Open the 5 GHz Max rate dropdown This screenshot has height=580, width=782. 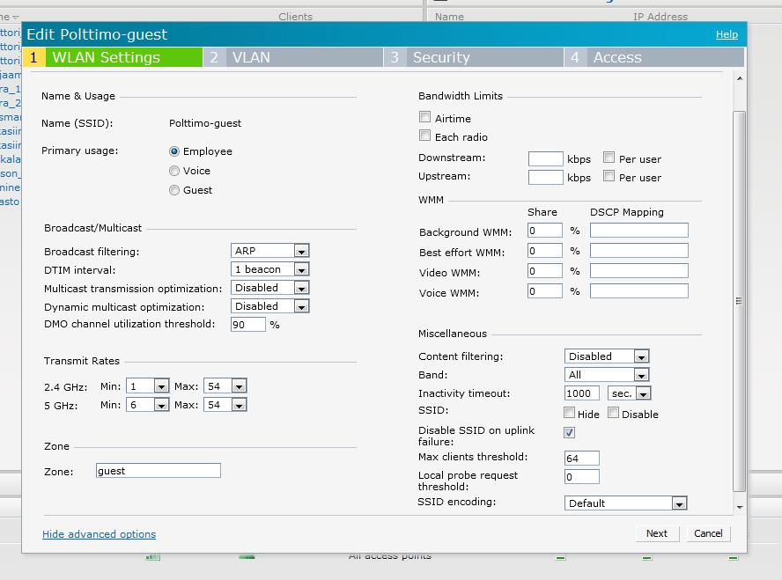tap(225, 405)
